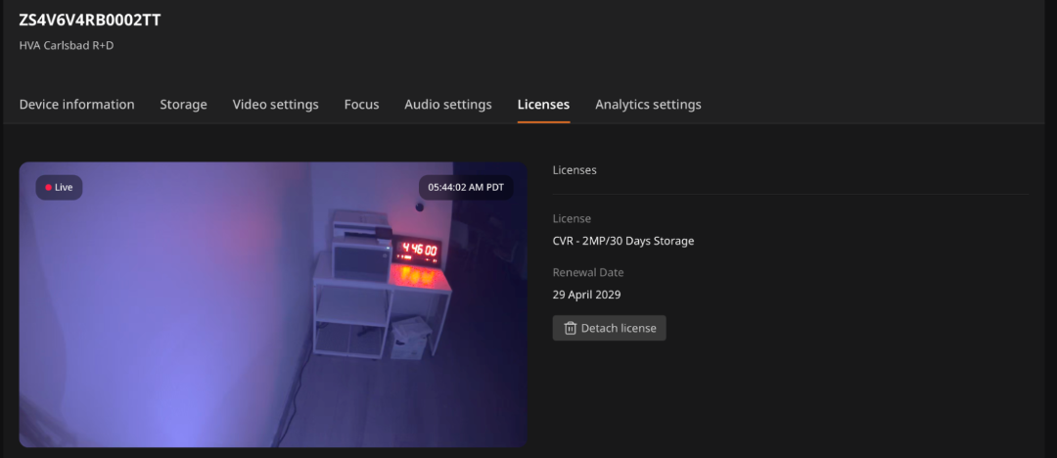1057x458 pixels.
Task: Click the device serial ZS4V6V4RB0002TT title
Action: (x=90, y=21)
